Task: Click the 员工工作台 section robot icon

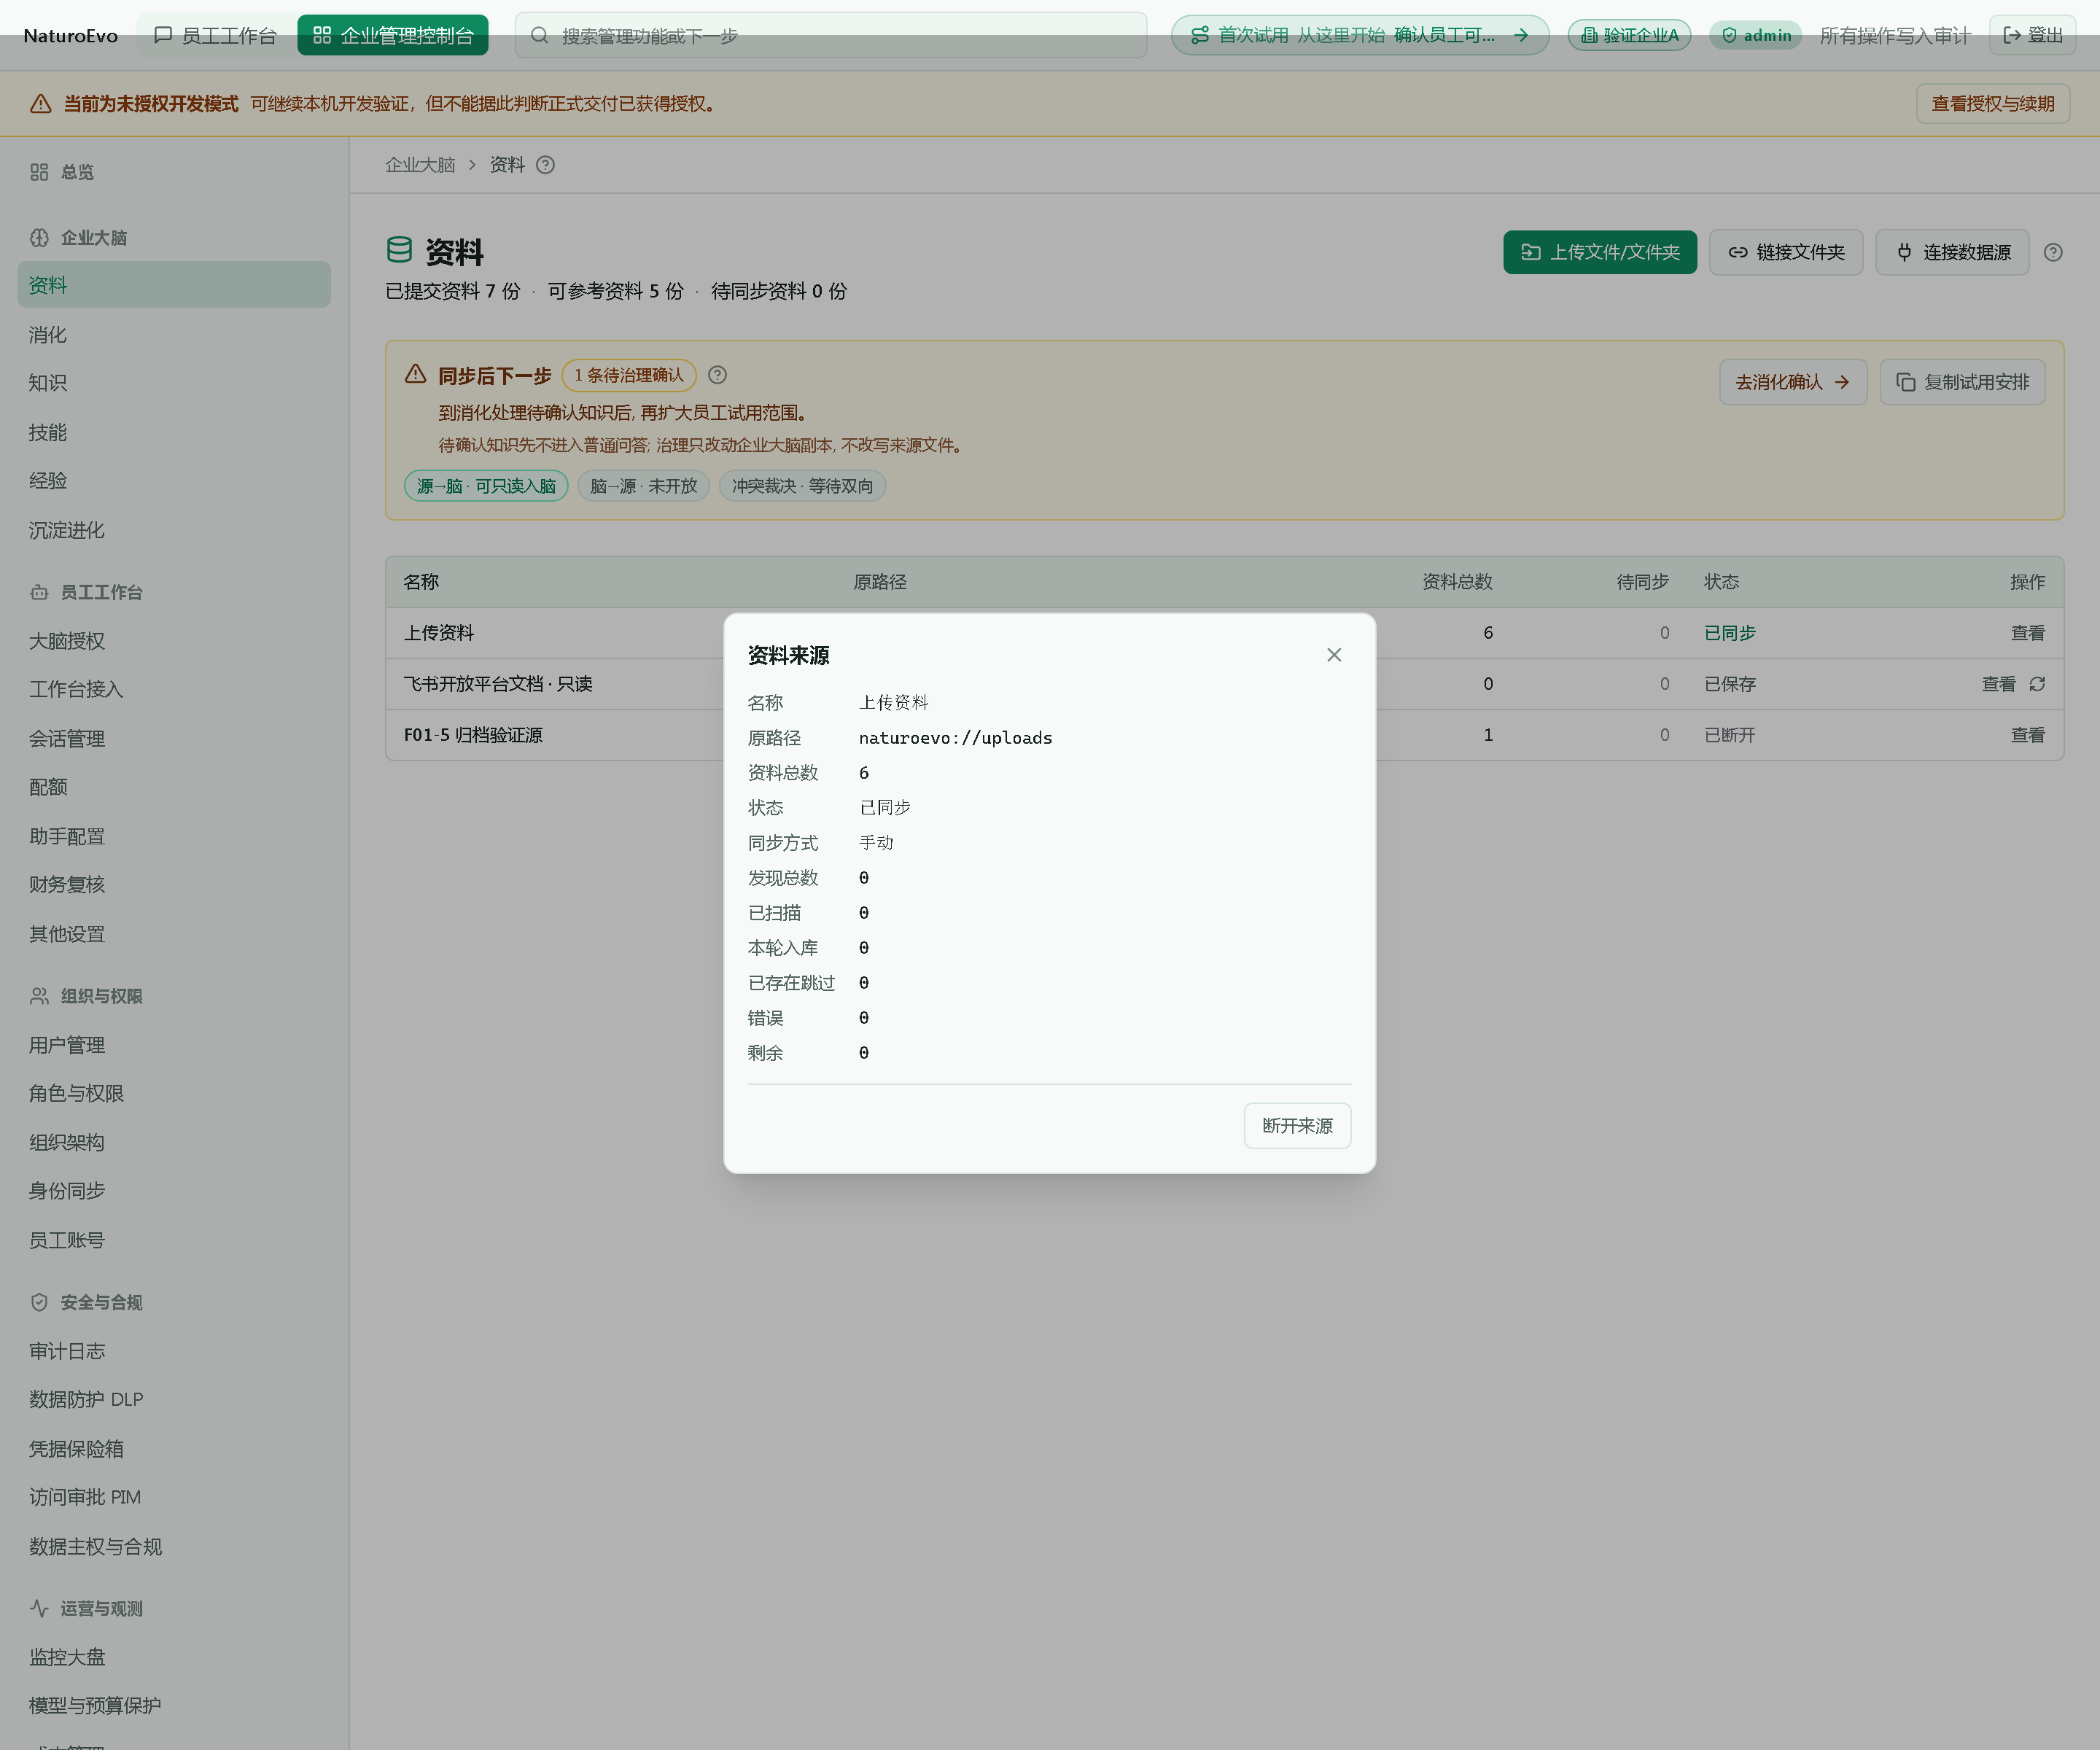Action: pos(39,592)
